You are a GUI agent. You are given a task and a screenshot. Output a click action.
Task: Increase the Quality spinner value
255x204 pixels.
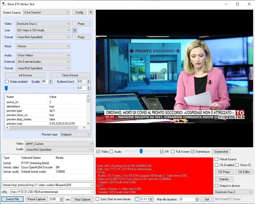click(x=50, y=80)
